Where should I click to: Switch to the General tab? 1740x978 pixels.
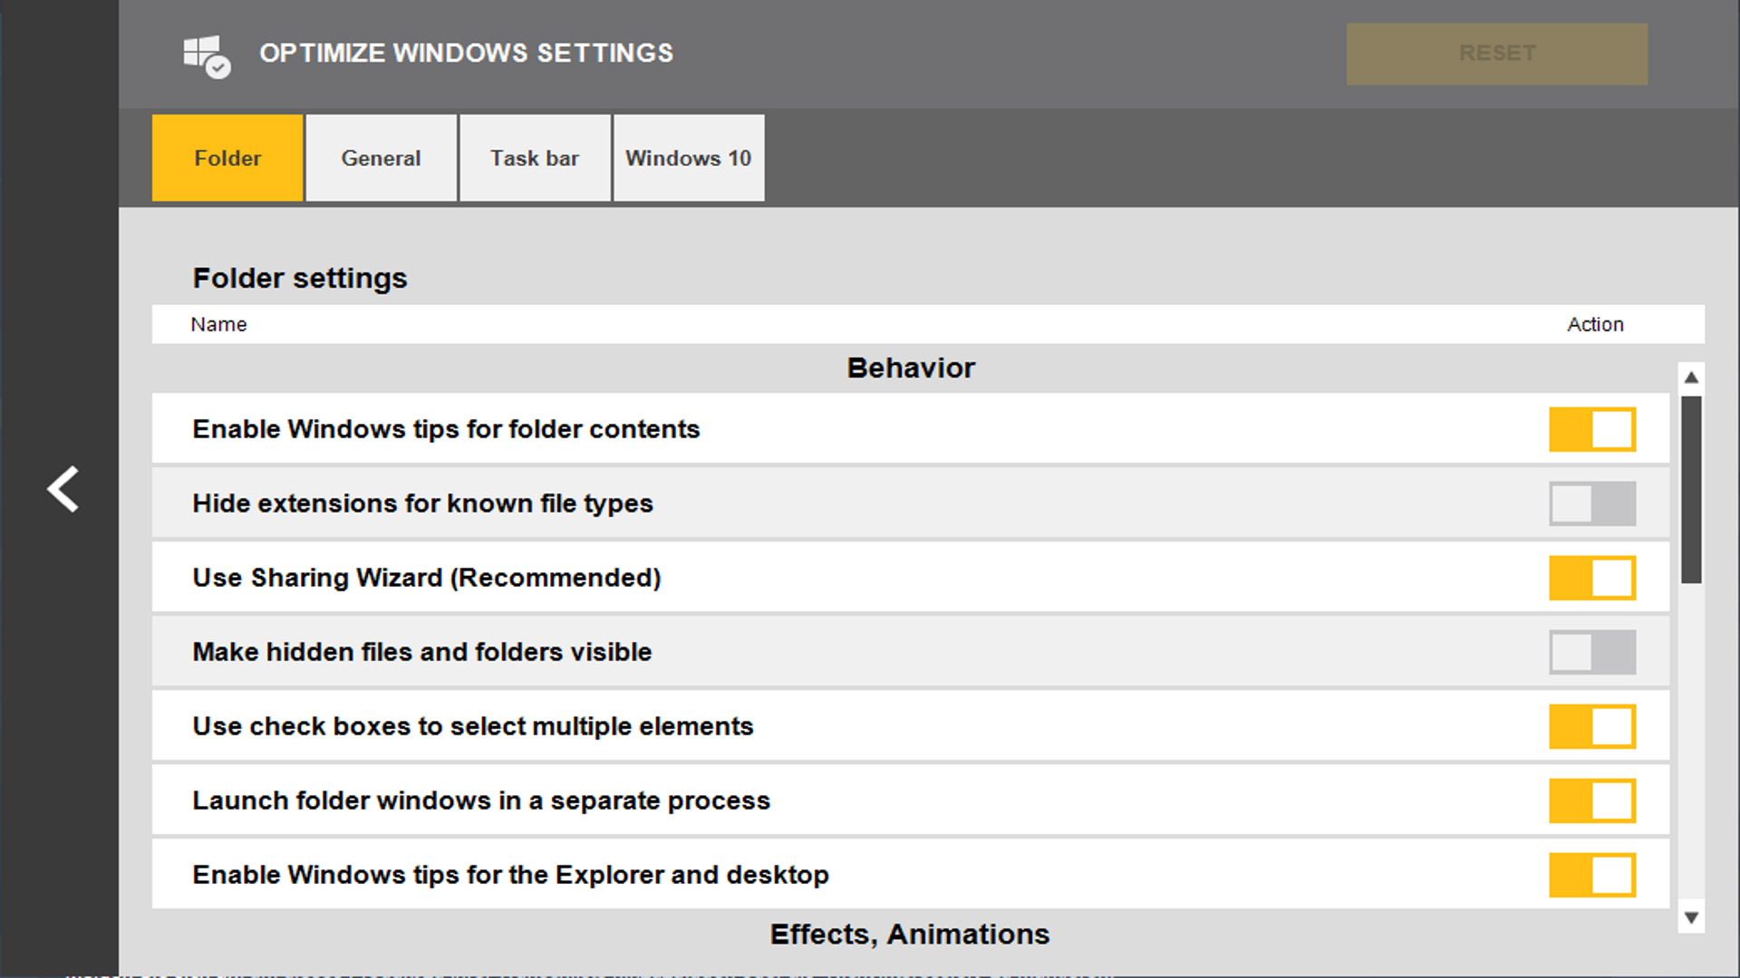click(x=381, y=158)
